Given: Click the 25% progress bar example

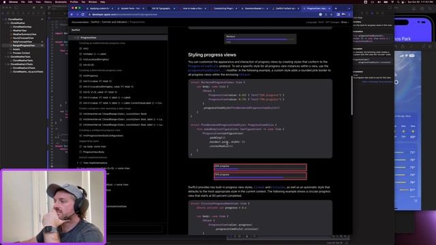Looking at the screenshot, I should click(260, 167).
